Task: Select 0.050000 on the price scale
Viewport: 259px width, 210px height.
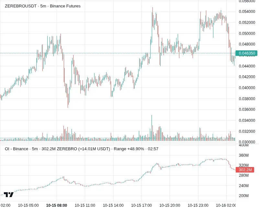Action: coord(247,34)
